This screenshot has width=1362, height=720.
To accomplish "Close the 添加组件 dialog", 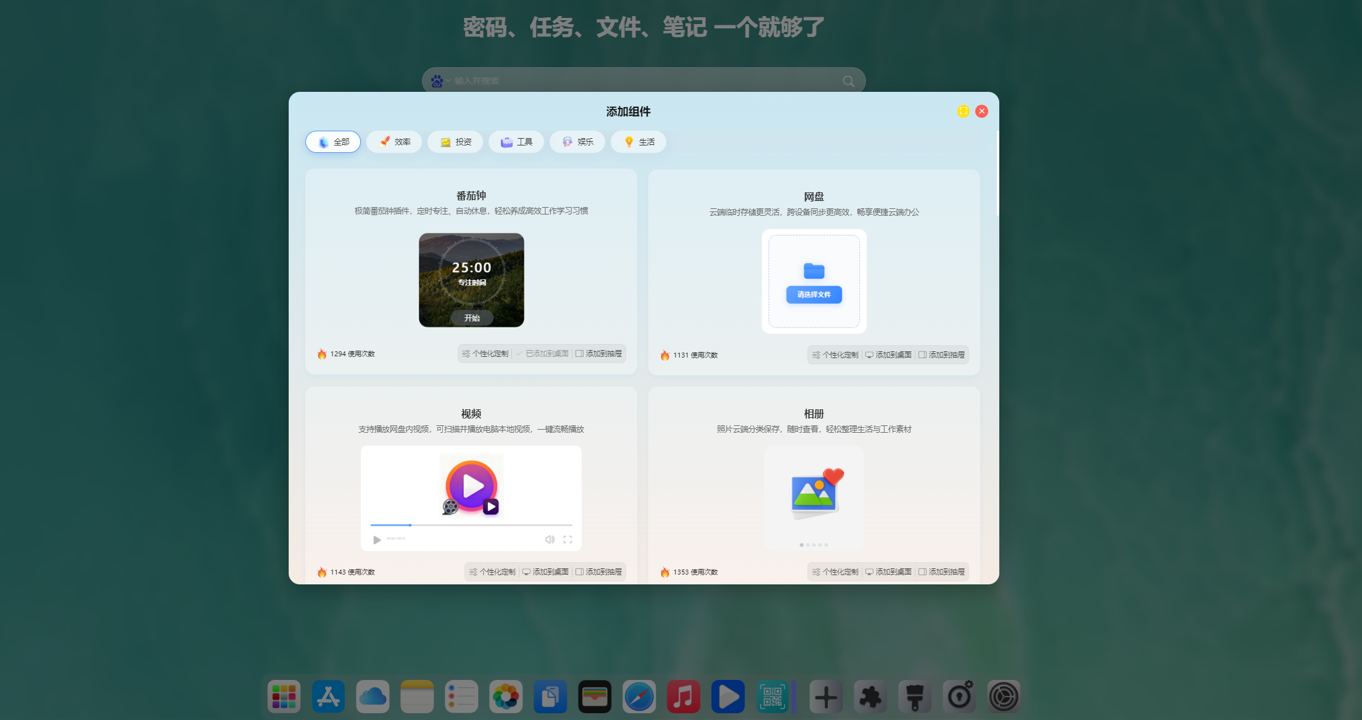I will pyautogui.click(x=982, y=111).
